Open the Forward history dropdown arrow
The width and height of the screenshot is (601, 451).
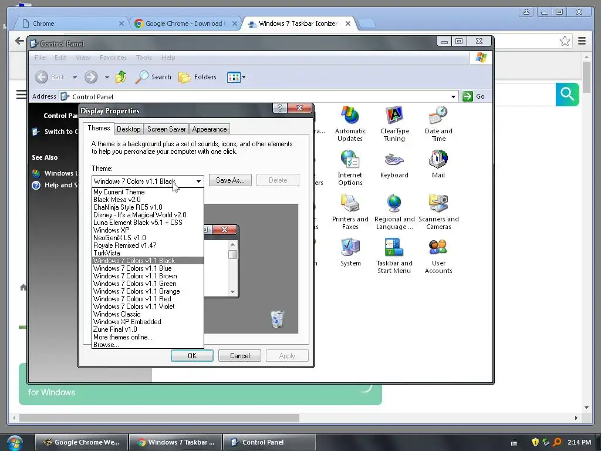[107, 77]
